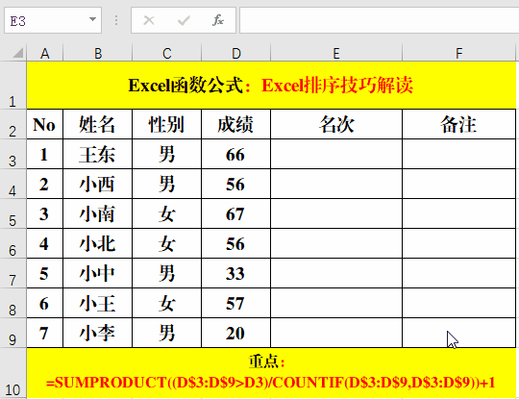Click the '名次' header cell
Viewport: 519px width, 399px height.
pos(336,124)
